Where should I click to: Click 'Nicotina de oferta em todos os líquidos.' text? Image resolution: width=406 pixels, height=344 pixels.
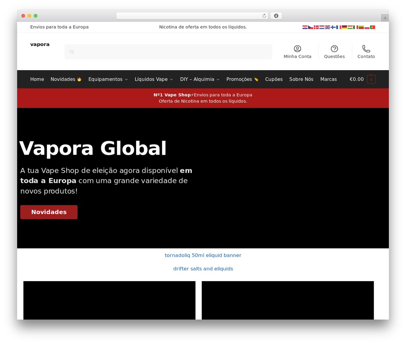(203, 27)
